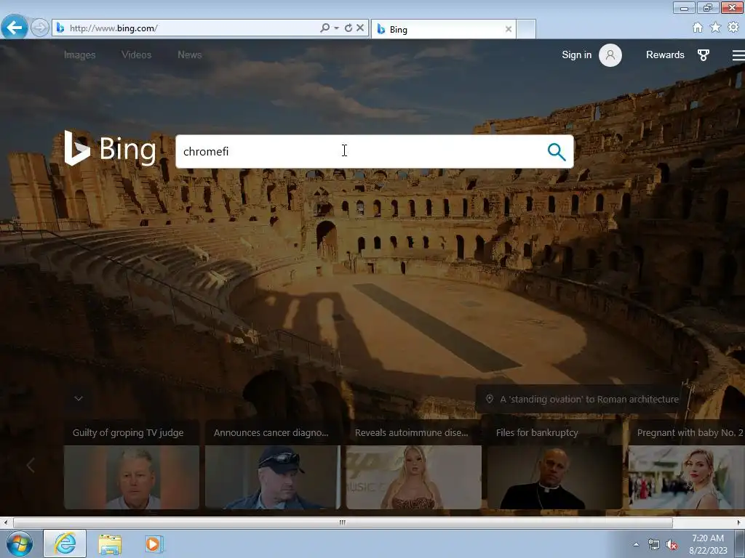Click the Internet Explorer taskbar icon
Screen dimensions: 745x558
point(65,543)
